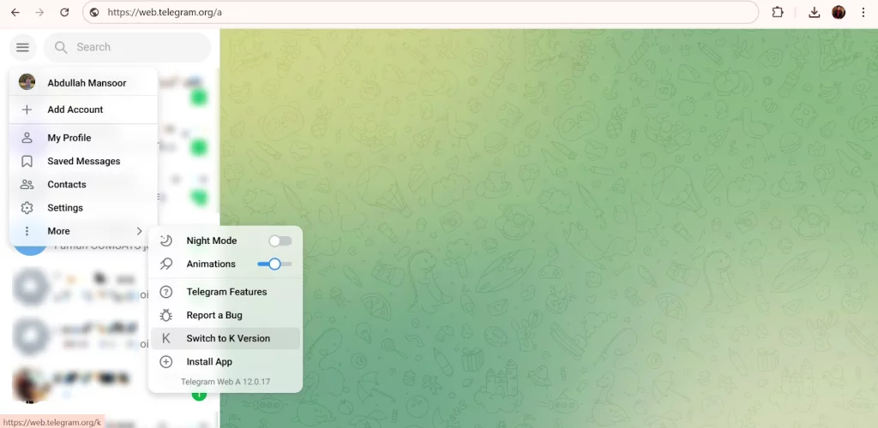
Task: Expand the More submenu chevron
Action: point(140,231)
